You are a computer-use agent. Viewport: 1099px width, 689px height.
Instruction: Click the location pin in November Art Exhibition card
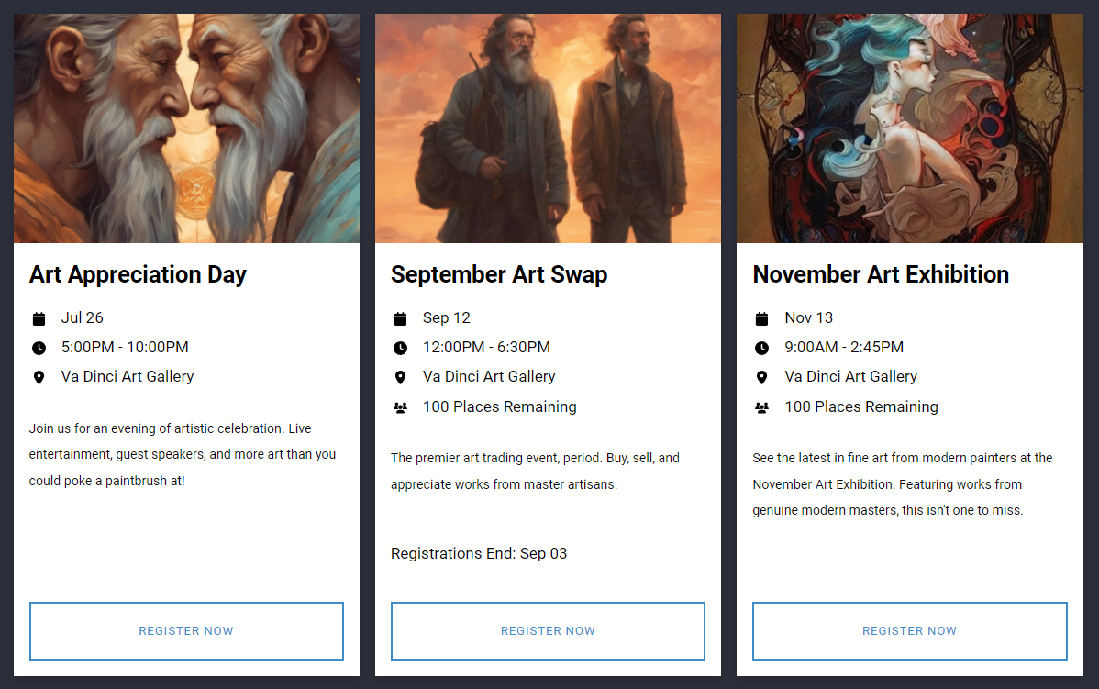762,378
